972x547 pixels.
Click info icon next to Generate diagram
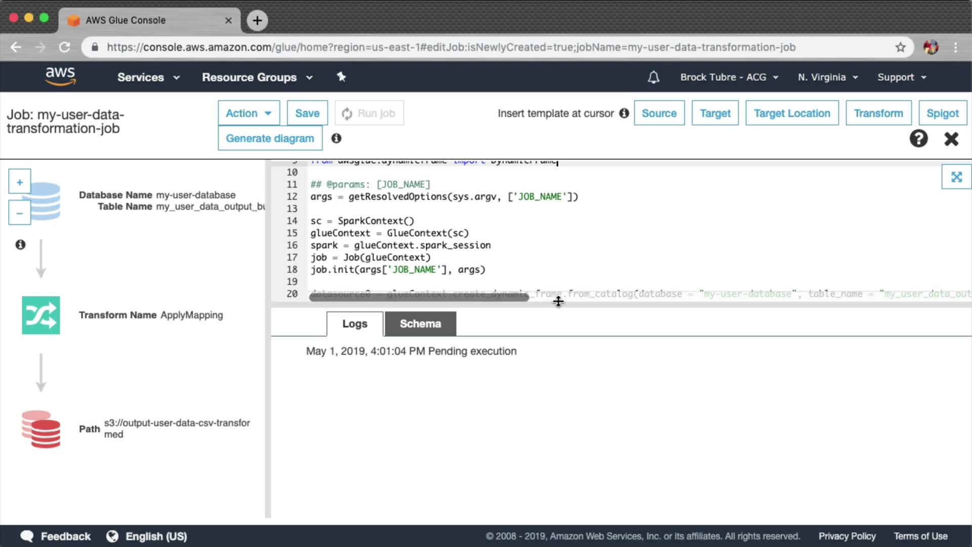point(336,138)
